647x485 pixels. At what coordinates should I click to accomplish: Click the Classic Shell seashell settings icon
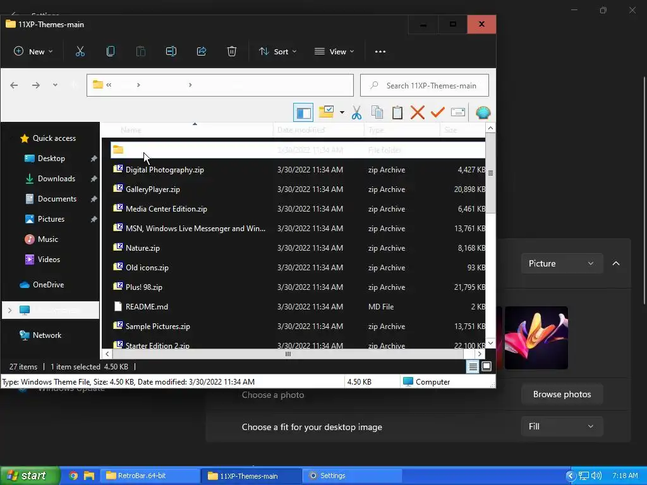483,112
